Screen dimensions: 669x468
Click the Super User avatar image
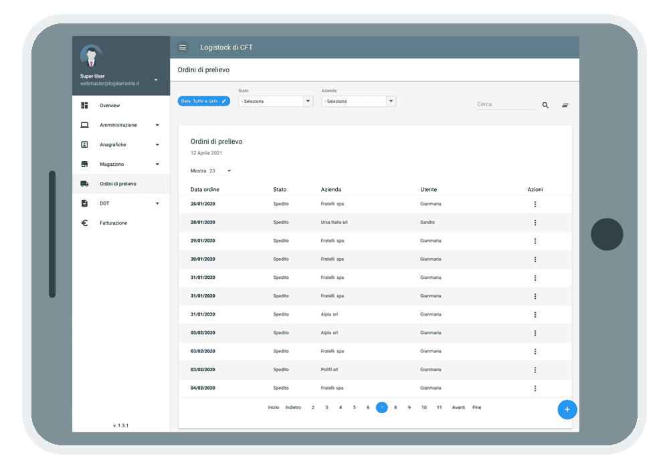(91, 56)
